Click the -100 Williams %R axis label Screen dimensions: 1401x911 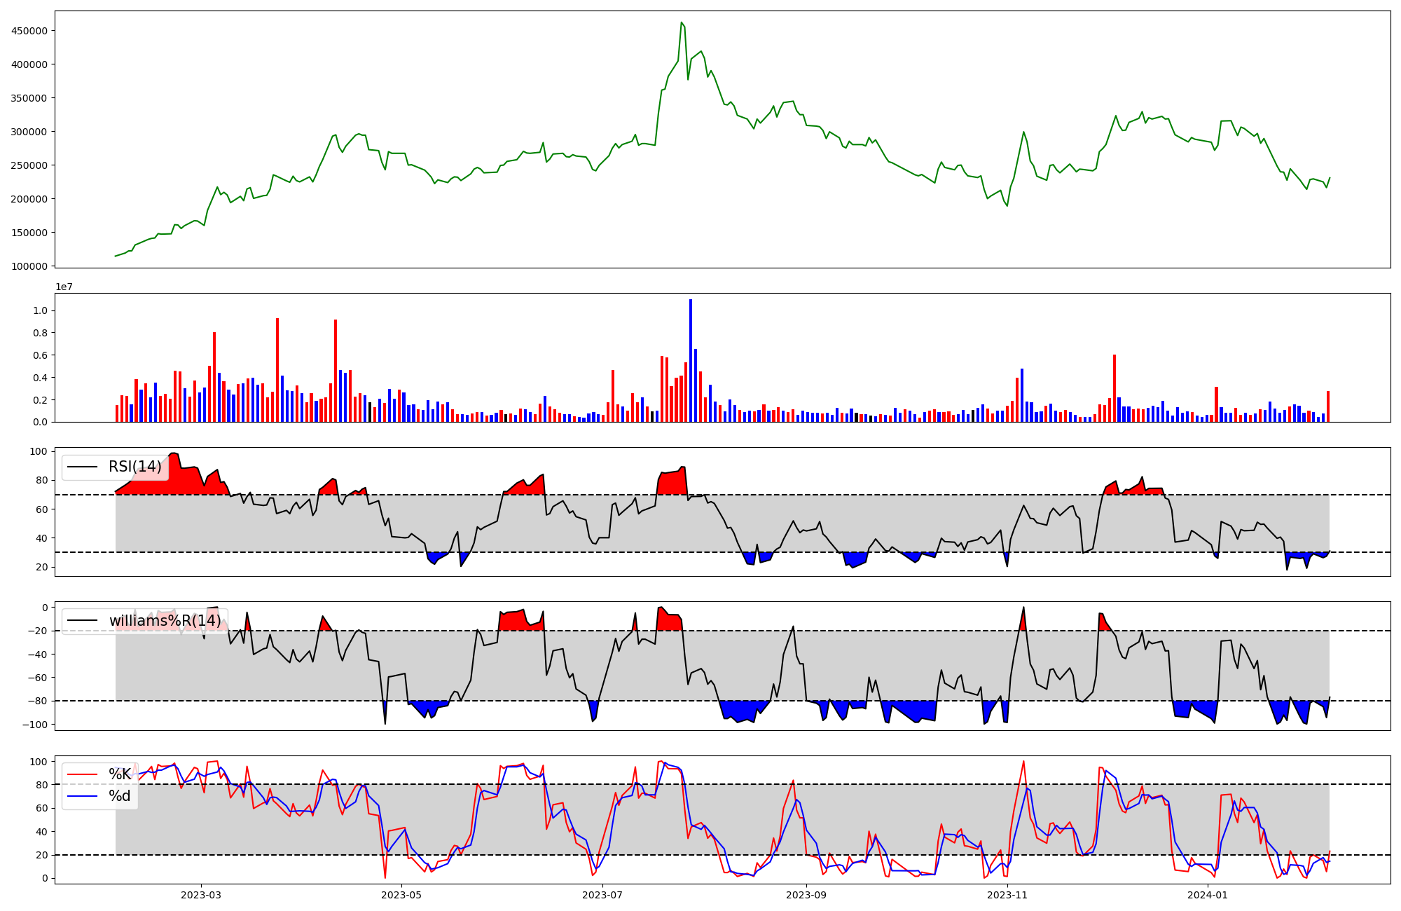tap(34, 725)
